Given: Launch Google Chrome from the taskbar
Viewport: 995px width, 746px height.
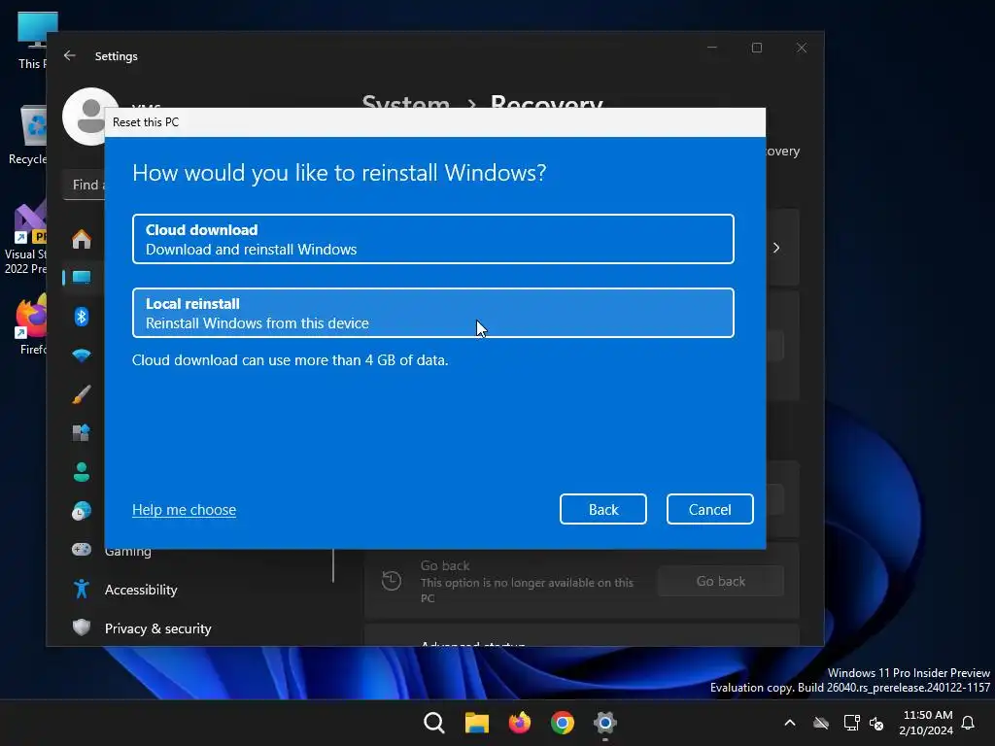Looking at the screenshot, I should [x=563, y=723].
